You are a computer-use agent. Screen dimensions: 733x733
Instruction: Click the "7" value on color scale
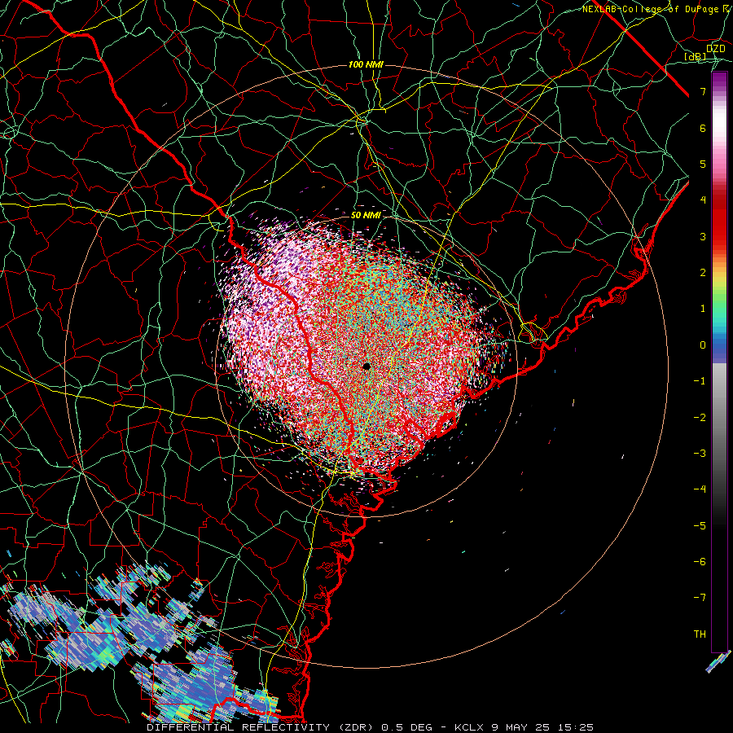[x=703, y=91]
